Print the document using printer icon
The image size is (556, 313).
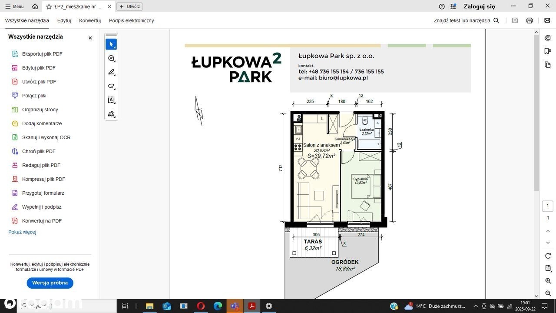click(530, 20)
